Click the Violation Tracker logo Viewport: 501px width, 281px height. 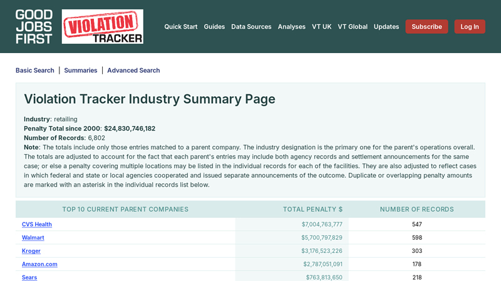tap(102, 26)
